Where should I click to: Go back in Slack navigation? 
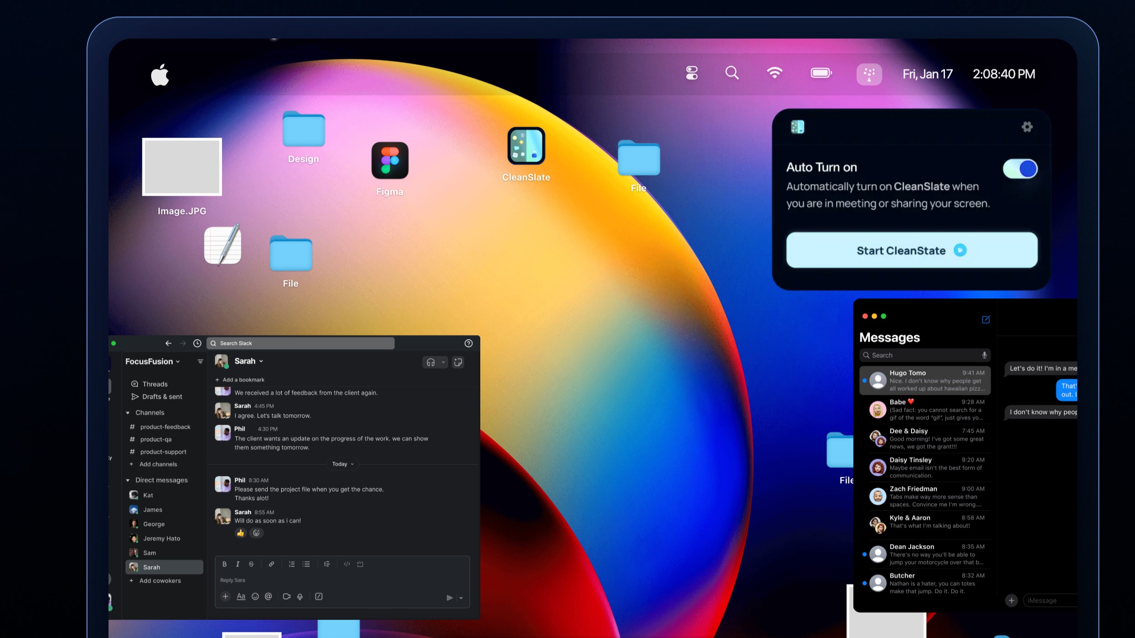pyautogui.click(x=168, y=343)
